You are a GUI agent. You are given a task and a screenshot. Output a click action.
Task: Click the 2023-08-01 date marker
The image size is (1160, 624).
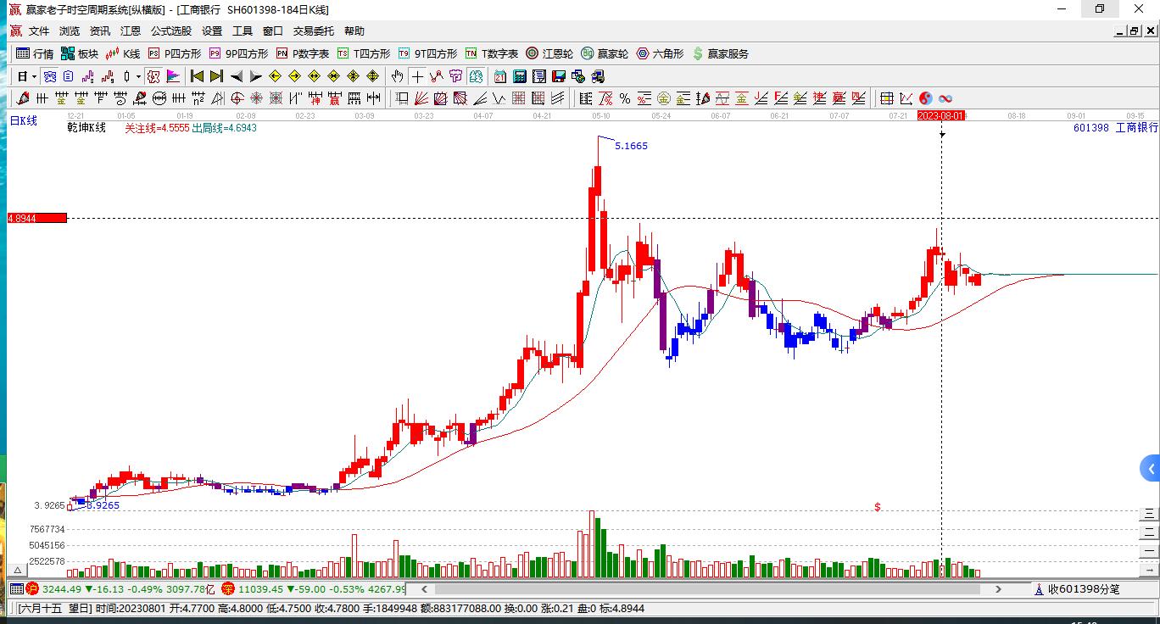(942, 115)
